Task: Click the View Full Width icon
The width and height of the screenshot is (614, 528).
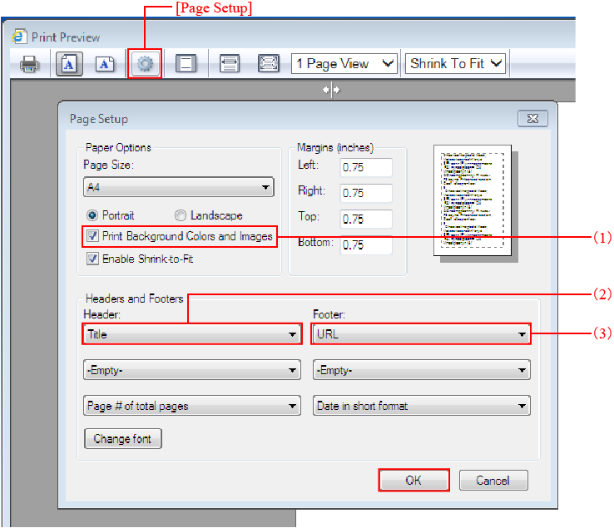Action: tap(230, 64)
